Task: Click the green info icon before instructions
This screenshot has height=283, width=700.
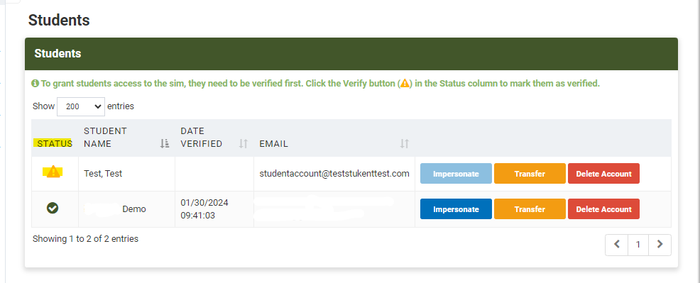Action: (35, 84)
